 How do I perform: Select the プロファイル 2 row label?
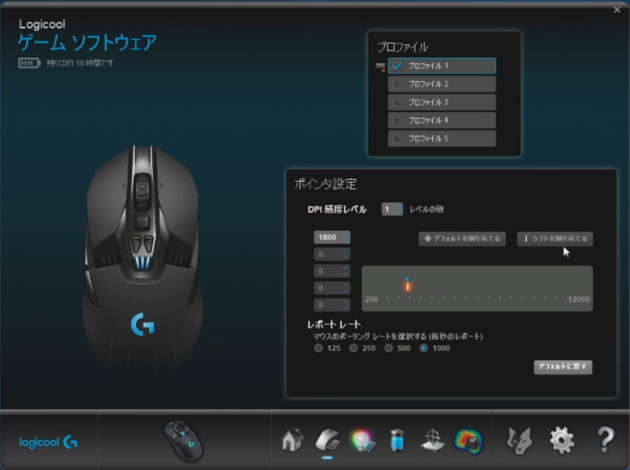click(x=428, y=84)
